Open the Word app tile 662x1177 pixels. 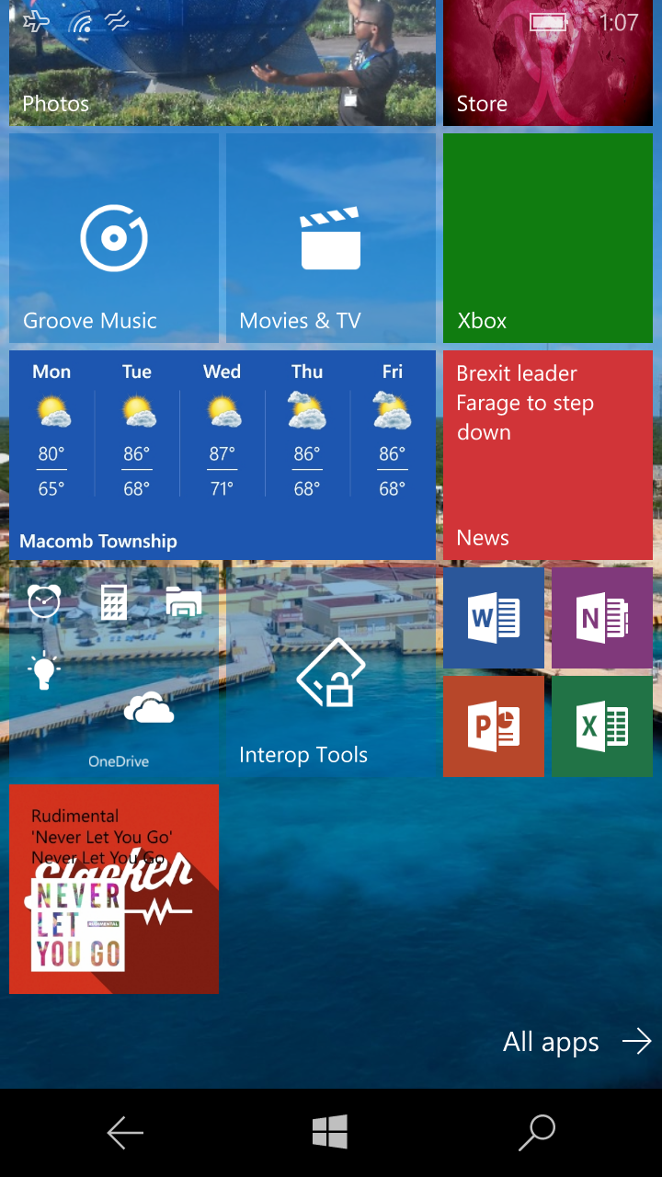coord(494,618)
